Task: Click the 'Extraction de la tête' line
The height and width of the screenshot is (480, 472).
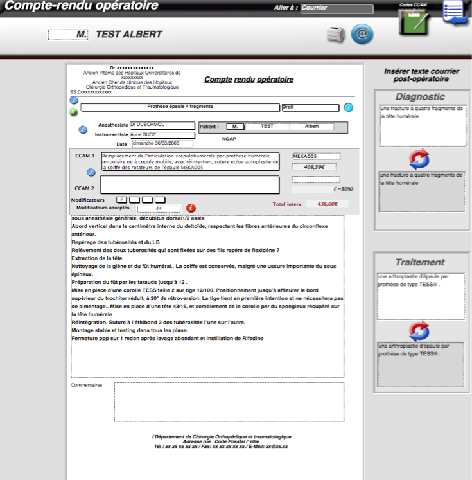Action: click(x=97, y=258)
